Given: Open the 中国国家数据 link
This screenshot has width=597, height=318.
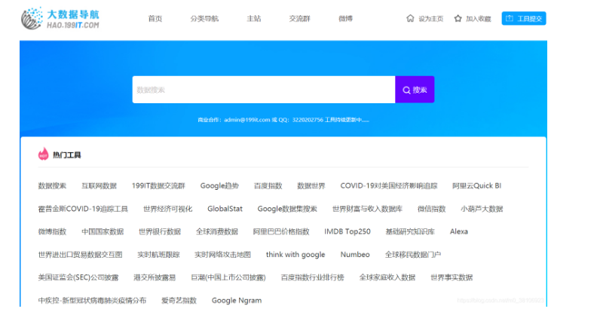Looking at the screenshot, I should 103,231.
